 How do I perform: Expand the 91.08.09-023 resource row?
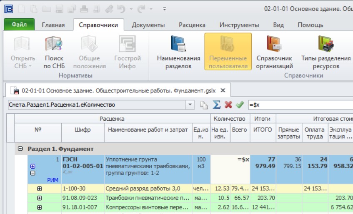click(40, 198)
